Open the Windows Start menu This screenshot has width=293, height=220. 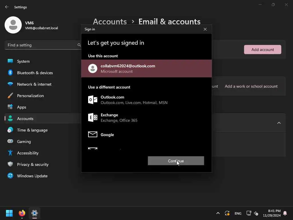tap(9, 213)
